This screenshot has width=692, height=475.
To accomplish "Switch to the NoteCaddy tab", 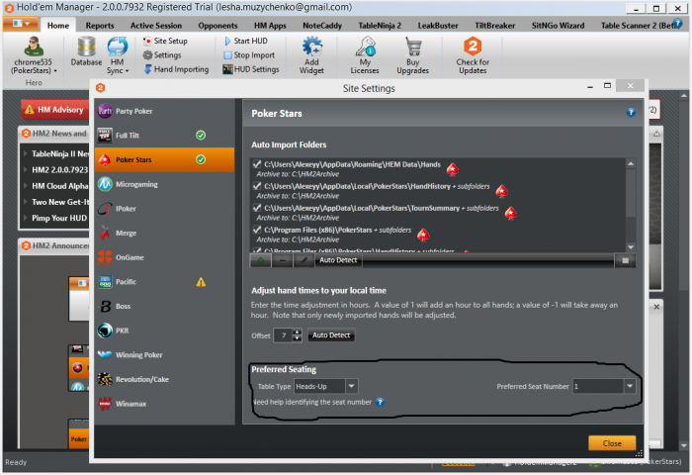I will click(322, 26).
